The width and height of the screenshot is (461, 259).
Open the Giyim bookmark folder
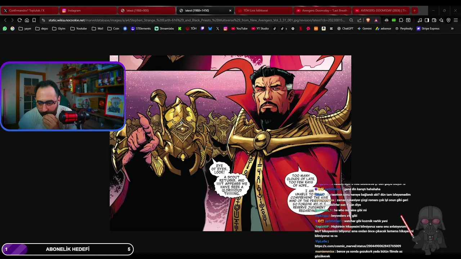tap(59, 28)
